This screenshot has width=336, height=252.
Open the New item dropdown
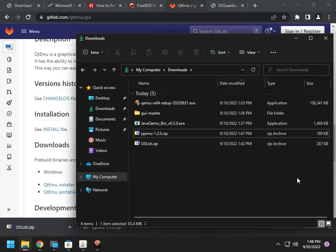(93, 52)
